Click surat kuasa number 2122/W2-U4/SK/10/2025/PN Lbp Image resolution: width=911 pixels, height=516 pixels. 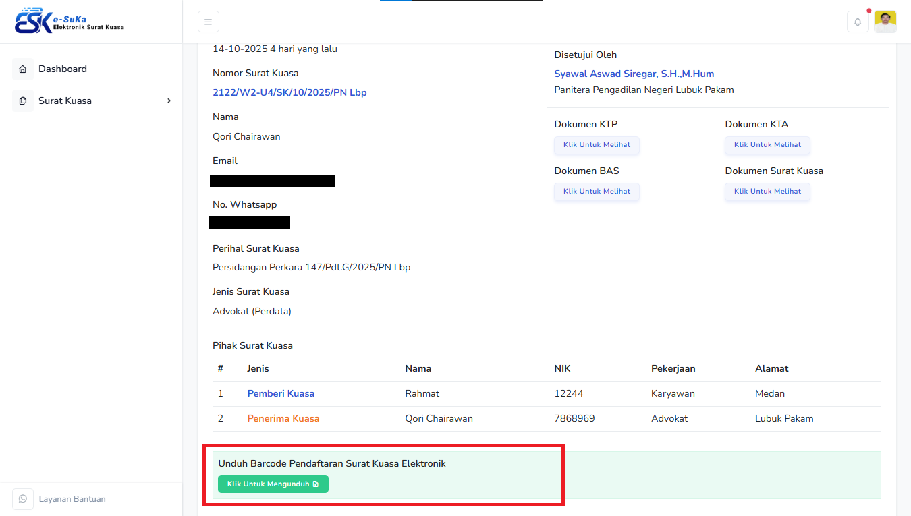tap(289, 93)
